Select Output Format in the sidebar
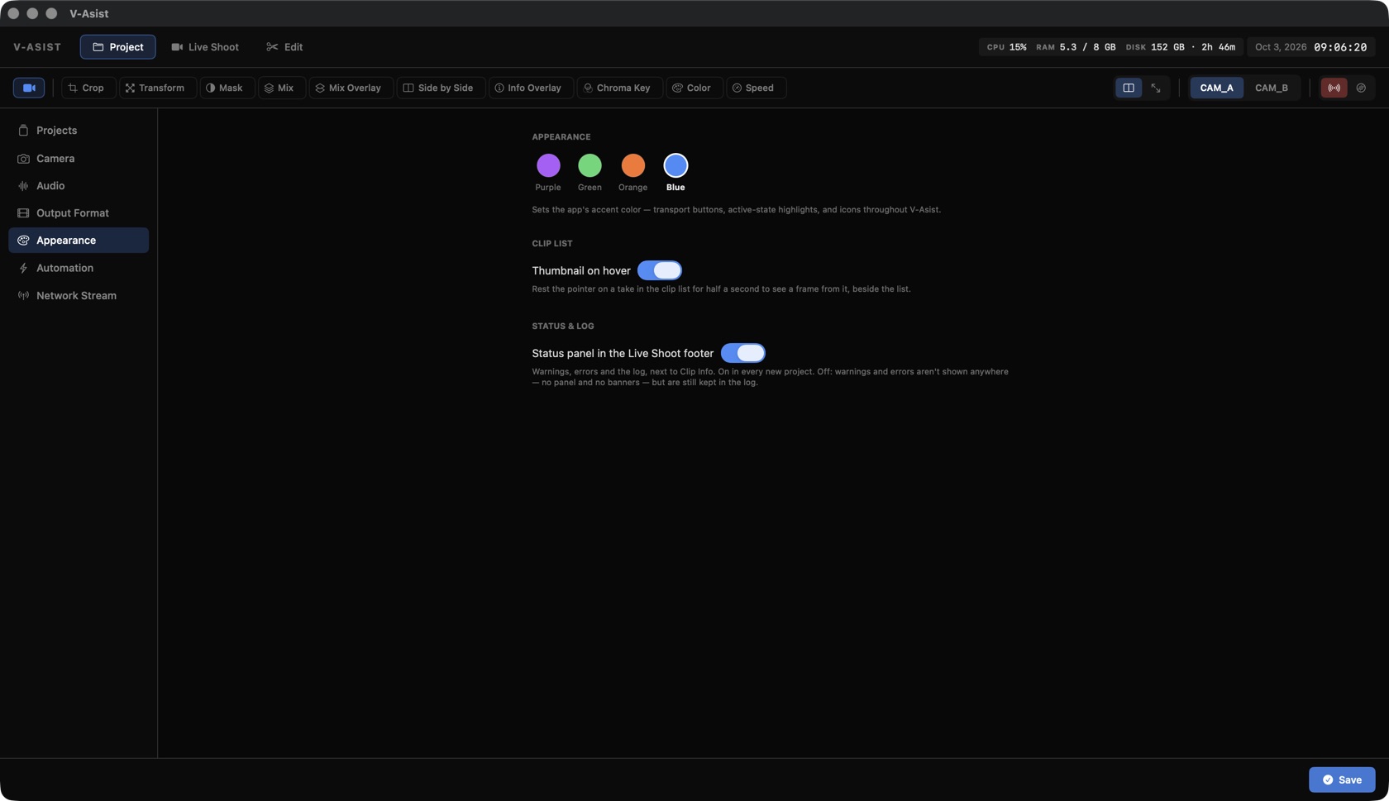The width and height of the screenshot is (1389, 801). click(x=79, y=213)
